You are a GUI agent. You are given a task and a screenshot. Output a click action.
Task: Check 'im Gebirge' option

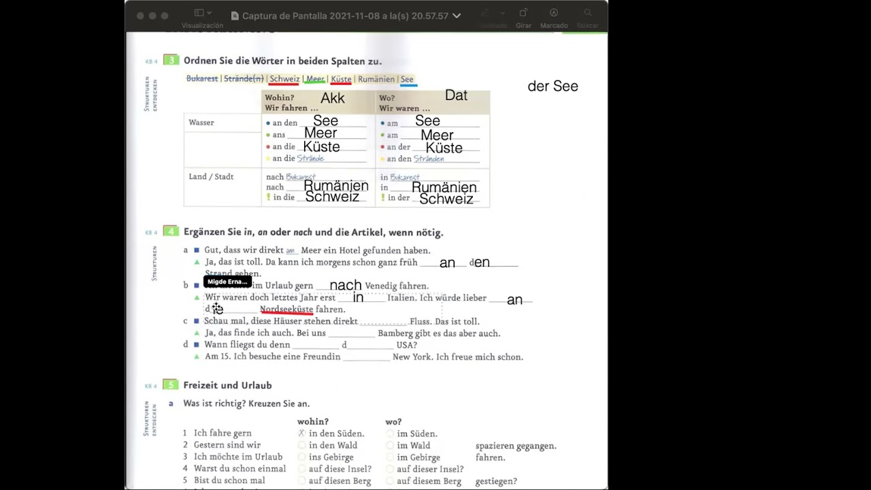390,457
